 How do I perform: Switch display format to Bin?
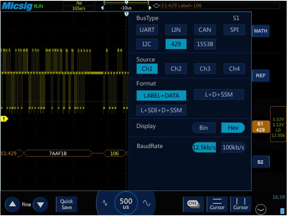click(x=204, y=128)
